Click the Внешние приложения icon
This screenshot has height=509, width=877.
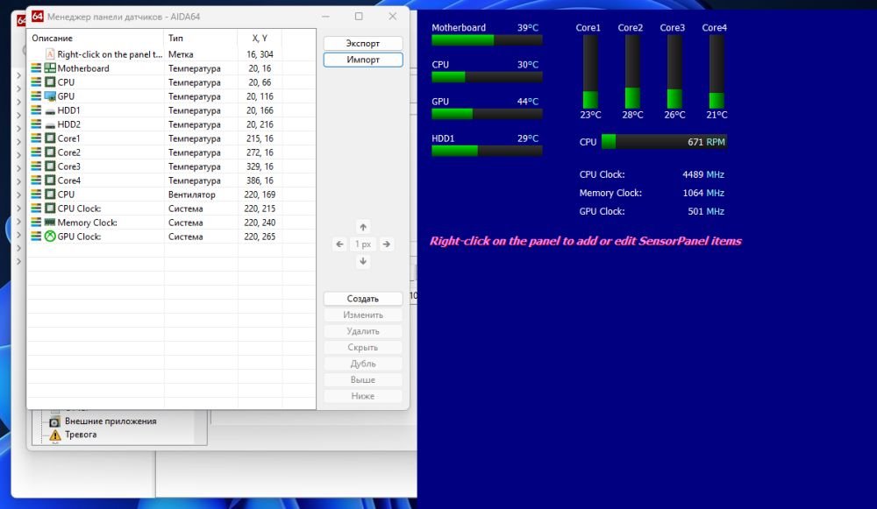coord(54,421)
